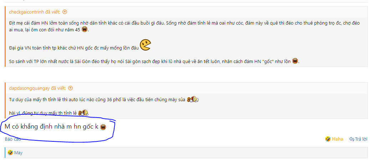Click the jump-to-post arrow beside dapdasongquangay
370x161 pixels.
[70, 88]
